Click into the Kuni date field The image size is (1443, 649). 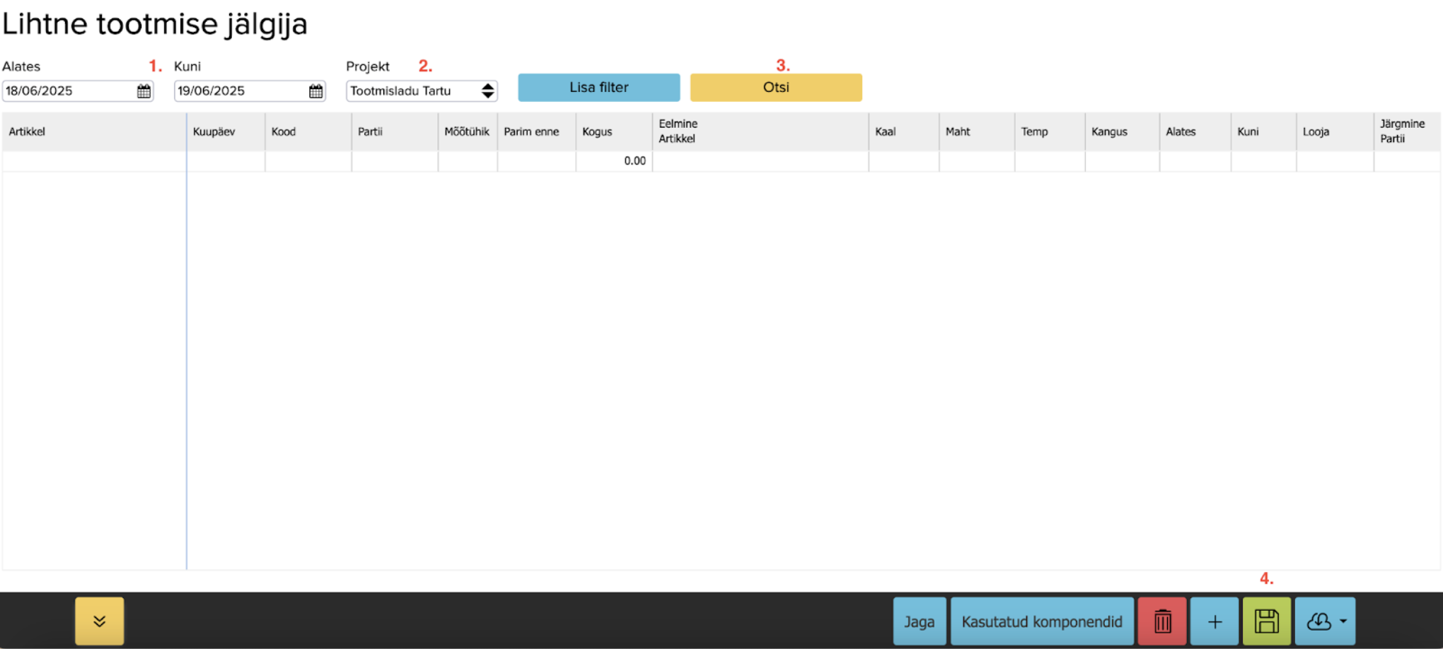pos(240,91)
